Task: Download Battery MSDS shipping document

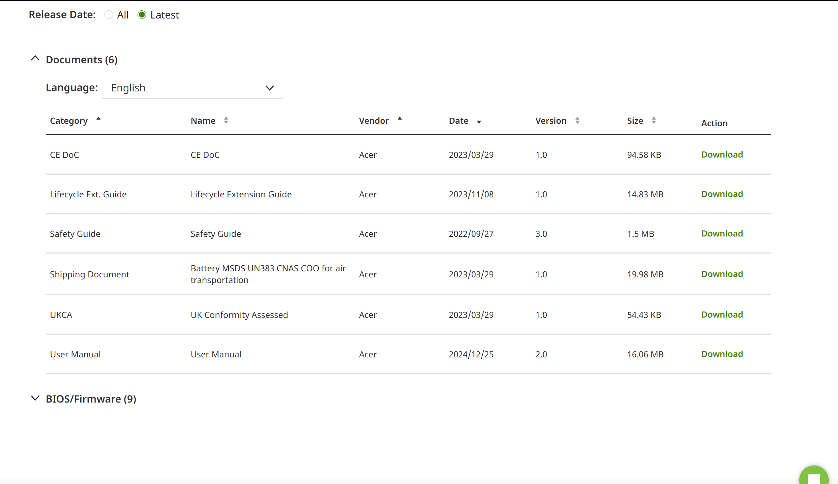Action: 722,274
